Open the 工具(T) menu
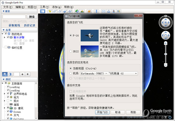175x121 pixels. pyautogui.click(x=44, y=7)
